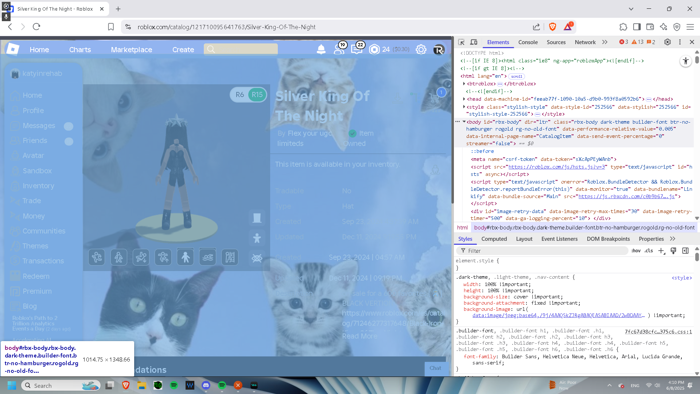Click the Roblox settings gear in the navbar

[x=421, y=49]
